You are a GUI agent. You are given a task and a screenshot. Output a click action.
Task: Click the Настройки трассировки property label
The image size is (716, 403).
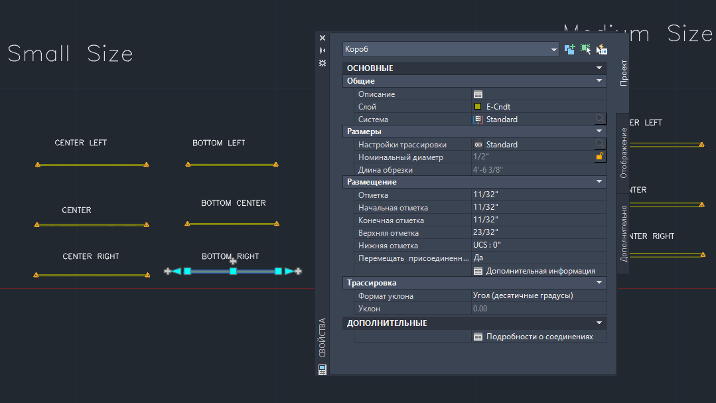[402, 144]
